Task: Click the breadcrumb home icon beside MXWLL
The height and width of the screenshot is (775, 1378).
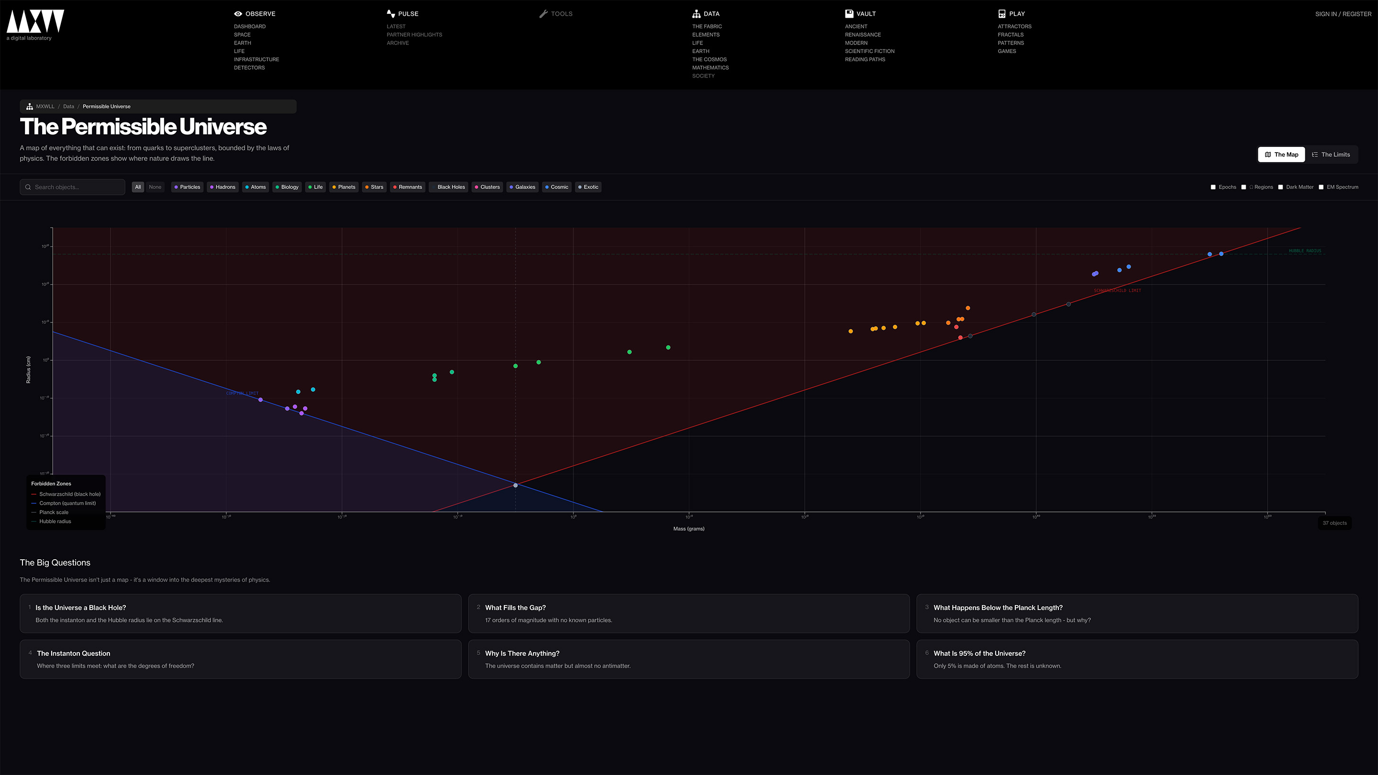Action: coord(29,106)
